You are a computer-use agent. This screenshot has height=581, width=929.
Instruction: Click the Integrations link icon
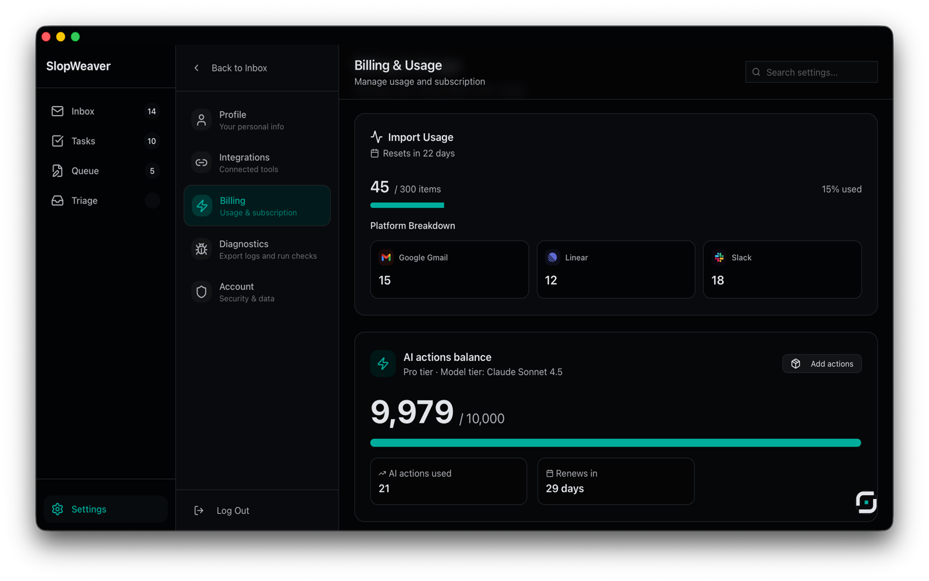pyautogui.click(x=201, y=163)
